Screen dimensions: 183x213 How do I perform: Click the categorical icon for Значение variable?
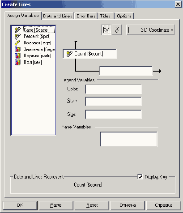(x=17, y=49)
